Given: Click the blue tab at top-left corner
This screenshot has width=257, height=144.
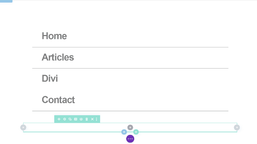Looking at the screenshot, I should tap(6, 1).
